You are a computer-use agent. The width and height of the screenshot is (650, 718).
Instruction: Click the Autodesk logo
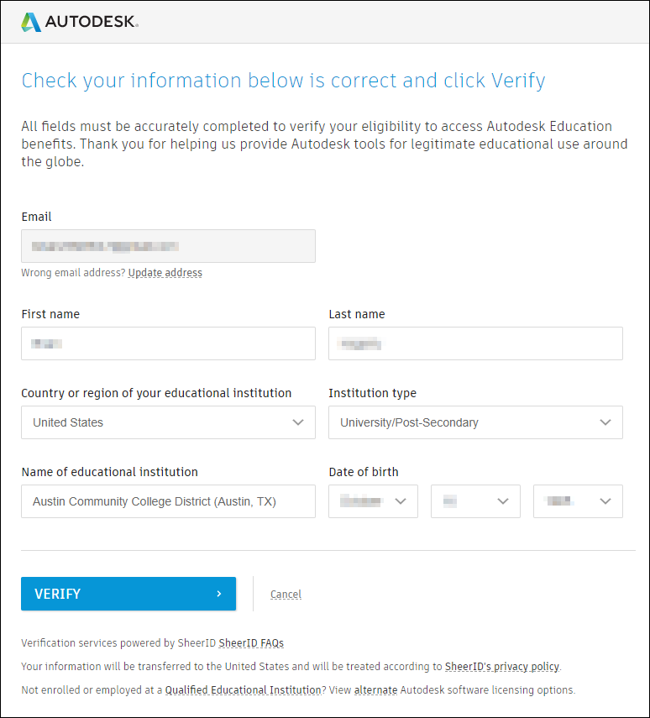point(80,22)
